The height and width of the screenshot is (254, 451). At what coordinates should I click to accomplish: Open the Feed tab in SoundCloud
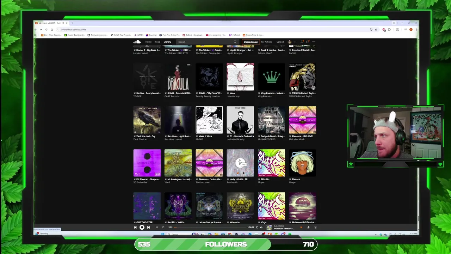[157, 42]
